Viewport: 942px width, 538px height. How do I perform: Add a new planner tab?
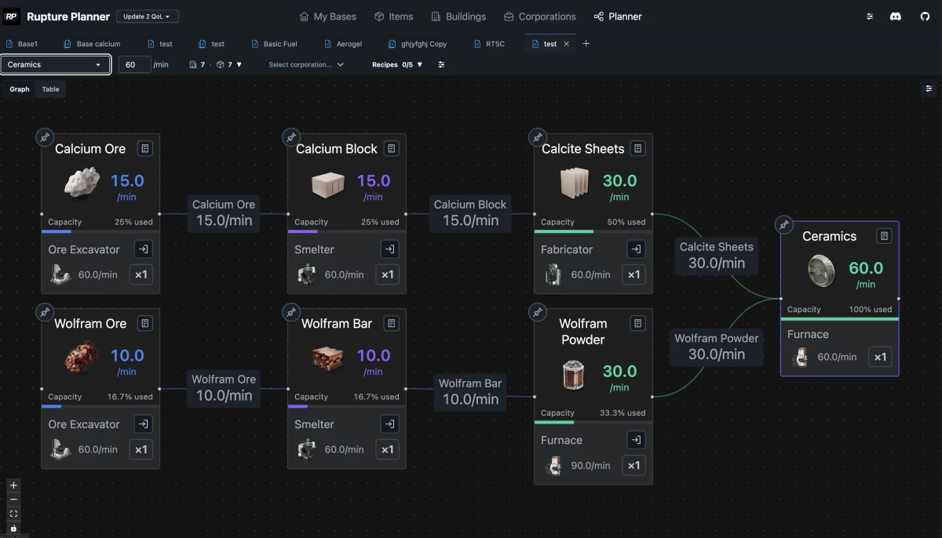click(x=586, y=44)
